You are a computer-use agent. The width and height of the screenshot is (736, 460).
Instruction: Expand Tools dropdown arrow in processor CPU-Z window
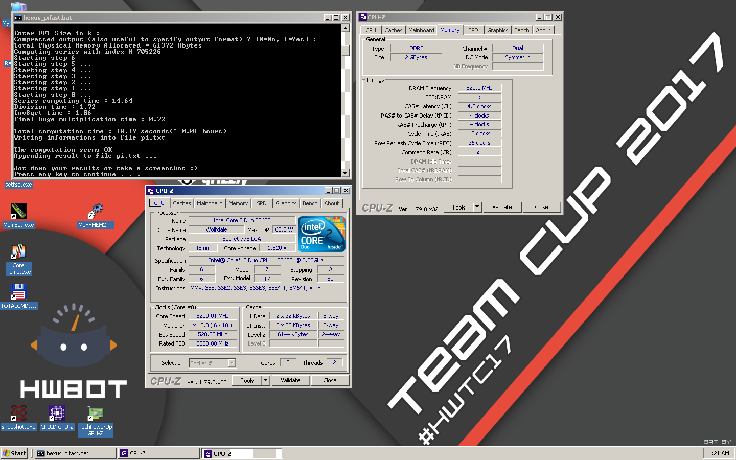coord(266,380)
